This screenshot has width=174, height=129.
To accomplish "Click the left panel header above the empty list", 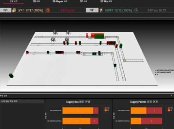I will coord(22,101).
